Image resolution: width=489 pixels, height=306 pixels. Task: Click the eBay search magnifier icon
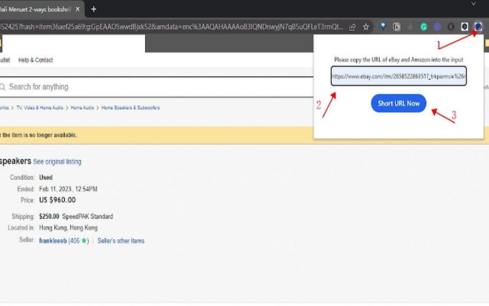coord(3,87)
